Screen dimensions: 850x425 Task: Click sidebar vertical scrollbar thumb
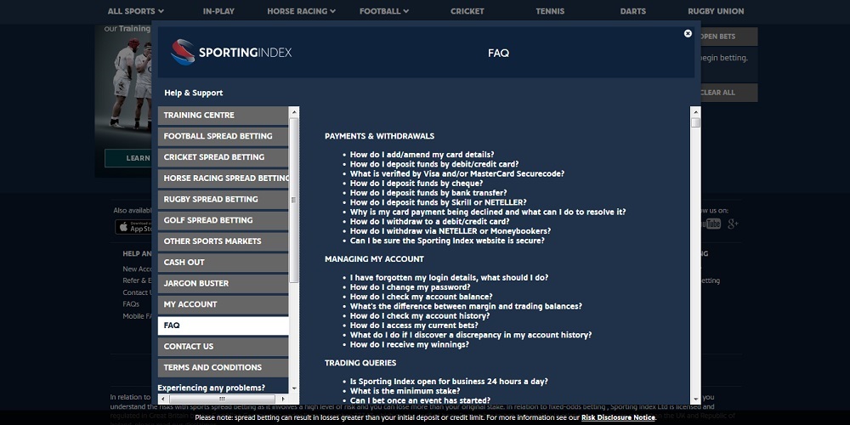pos(294,200)
